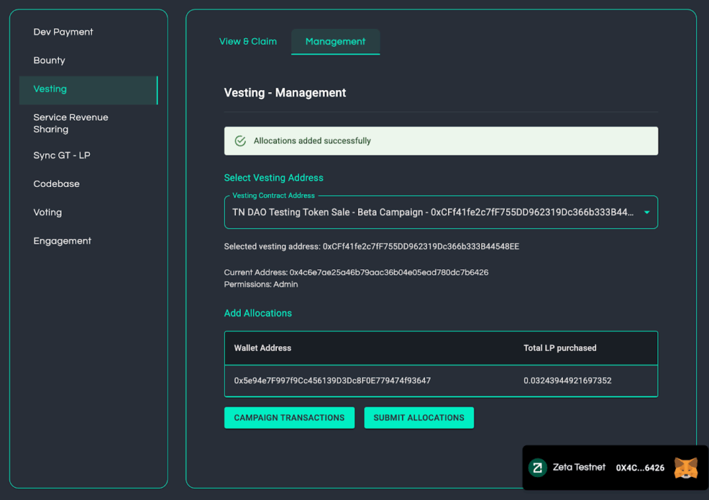The height and width of the screenshot is (500, 709).
Task: Select Vesting in the sidebar
Action: (x=50, y=89)
